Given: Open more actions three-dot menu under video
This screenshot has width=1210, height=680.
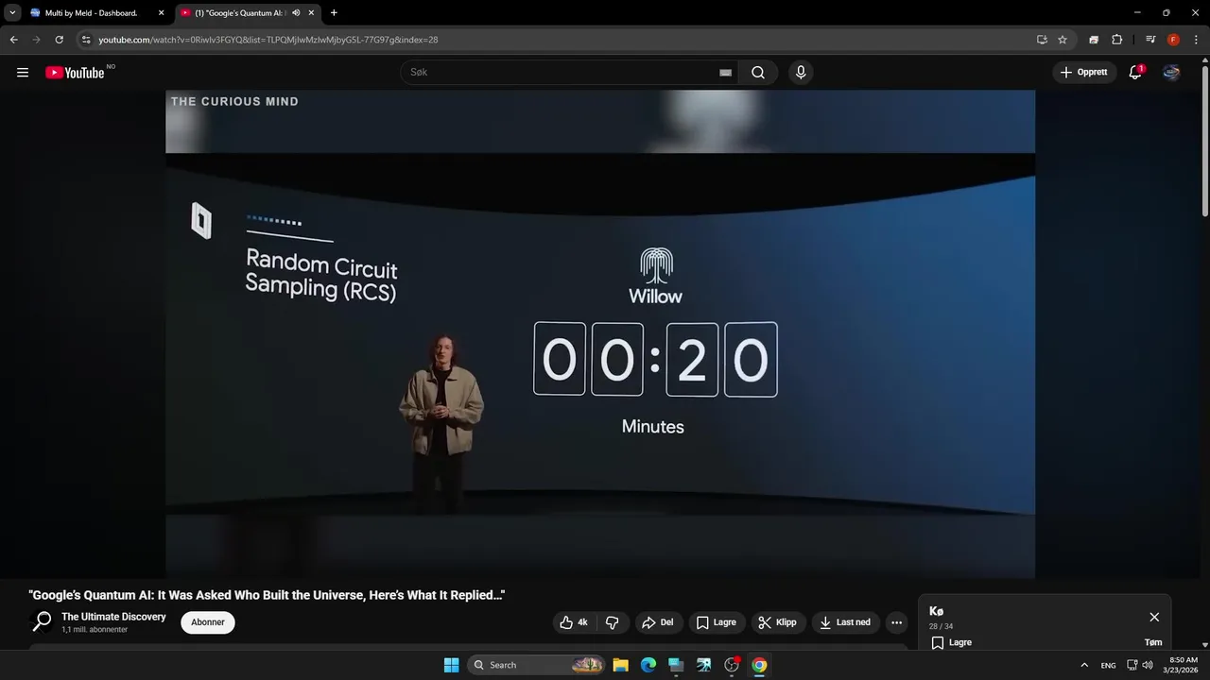Looking at the screenshot, I should 896,622.
